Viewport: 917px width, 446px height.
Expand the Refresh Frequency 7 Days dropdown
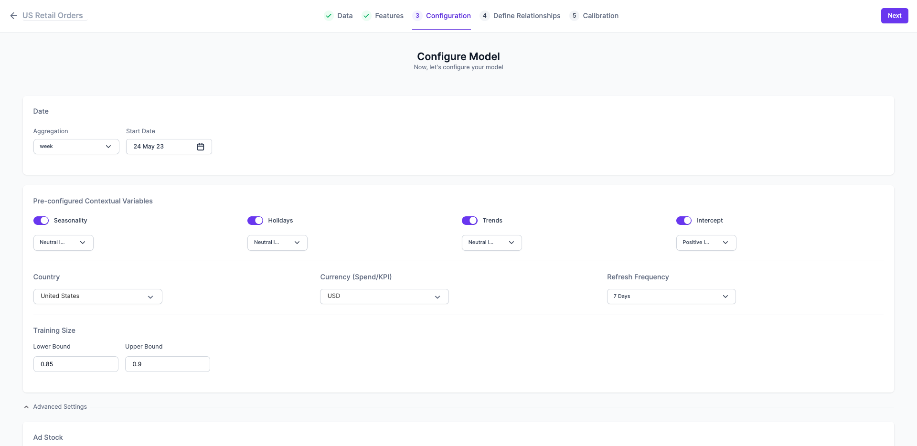[672, 297]
